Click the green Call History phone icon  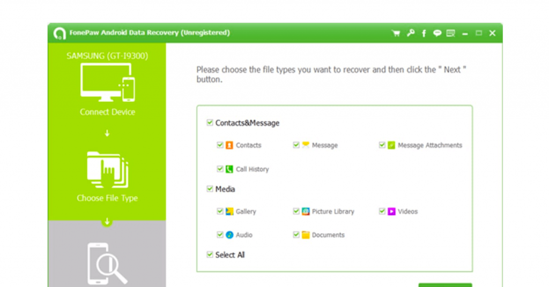pyautogui.click(x=229, y=169)
